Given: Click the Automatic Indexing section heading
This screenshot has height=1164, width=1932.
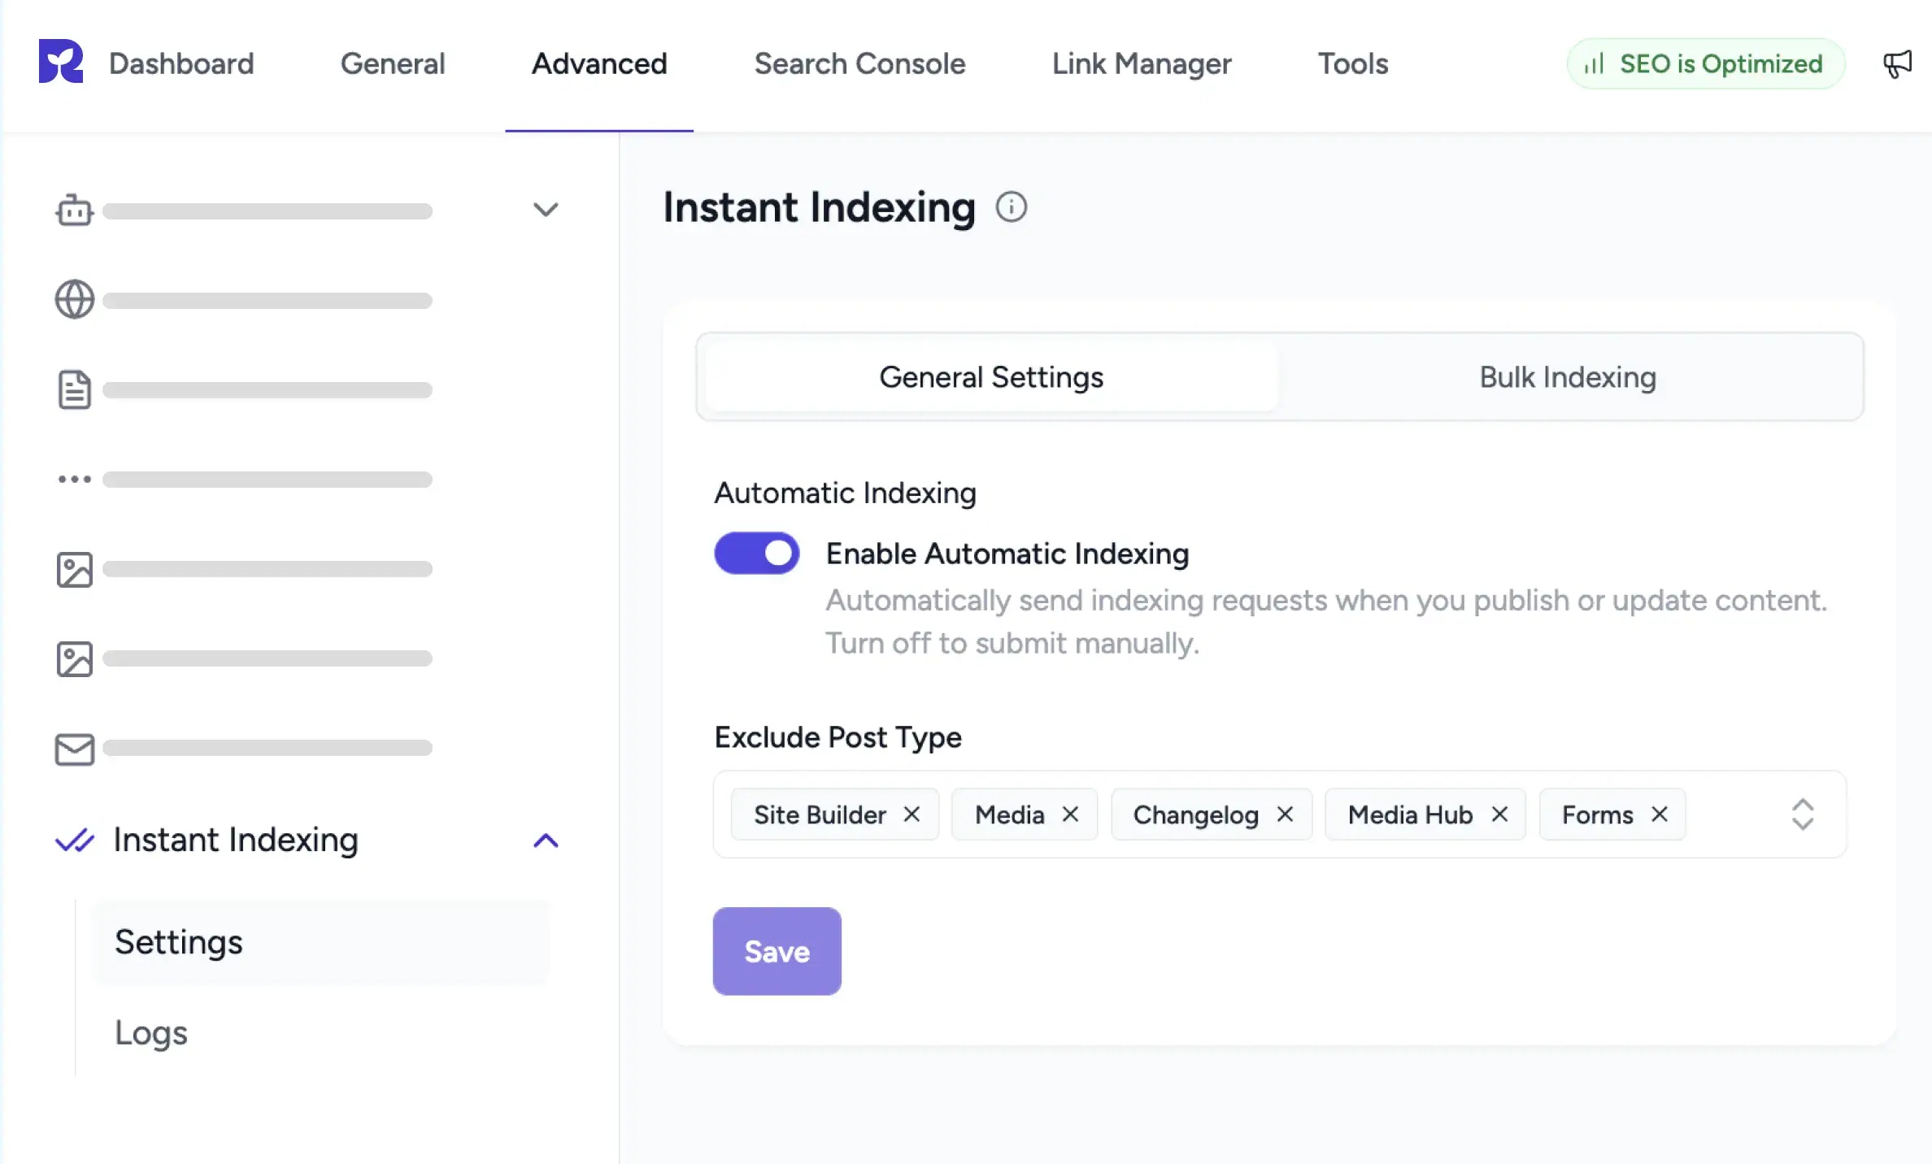Looking at the screenshot, I should tap(845, 493).
